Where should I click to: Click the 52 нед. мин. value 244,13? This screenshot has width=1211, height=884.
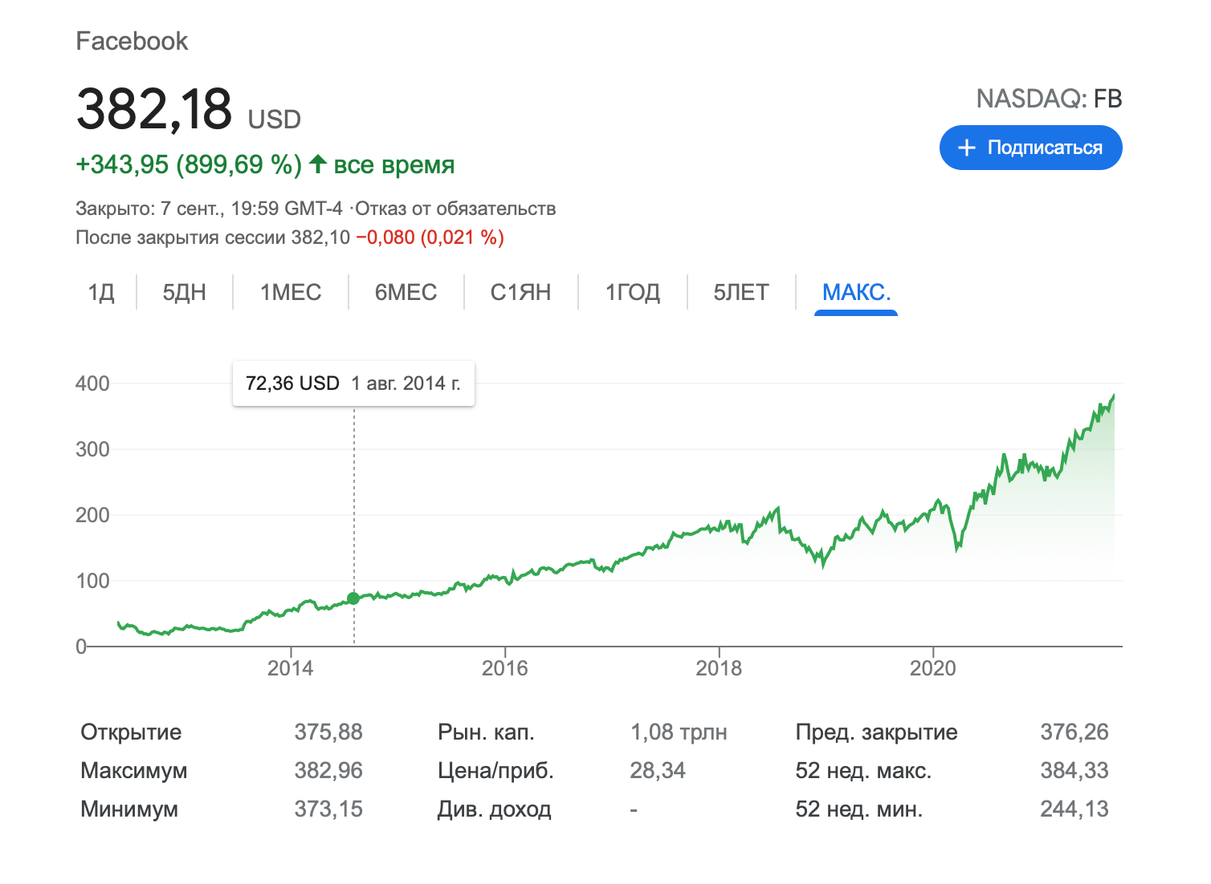pyautogui.click(x=1074, y=809)
